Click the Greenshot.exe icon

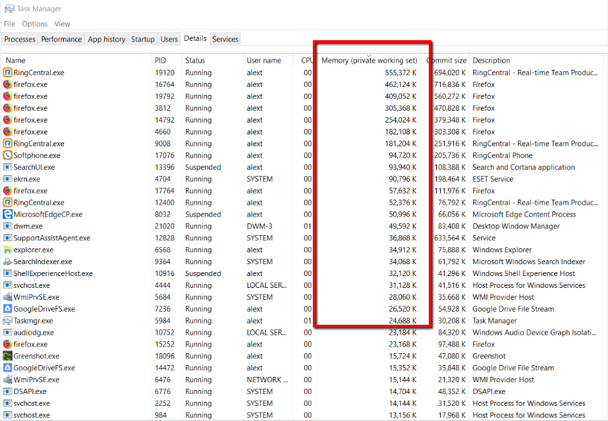click(x=7, y=356)
